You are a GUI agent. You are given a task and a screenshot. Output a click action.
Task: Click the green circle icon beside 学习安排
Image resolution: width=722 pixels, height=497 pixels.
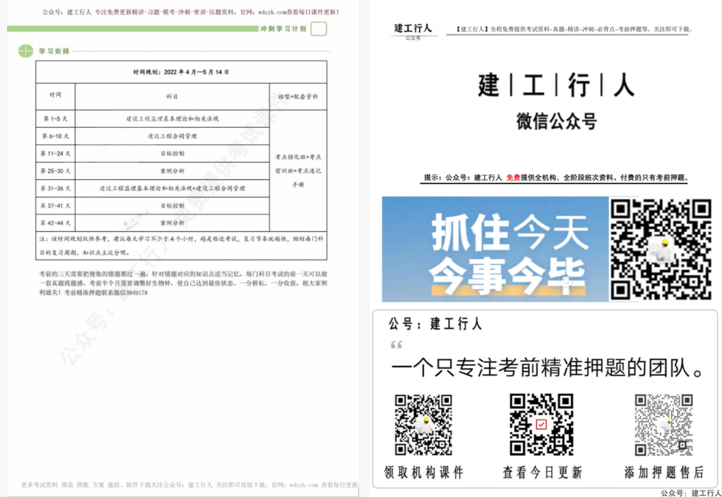click(x=26, y=51)
